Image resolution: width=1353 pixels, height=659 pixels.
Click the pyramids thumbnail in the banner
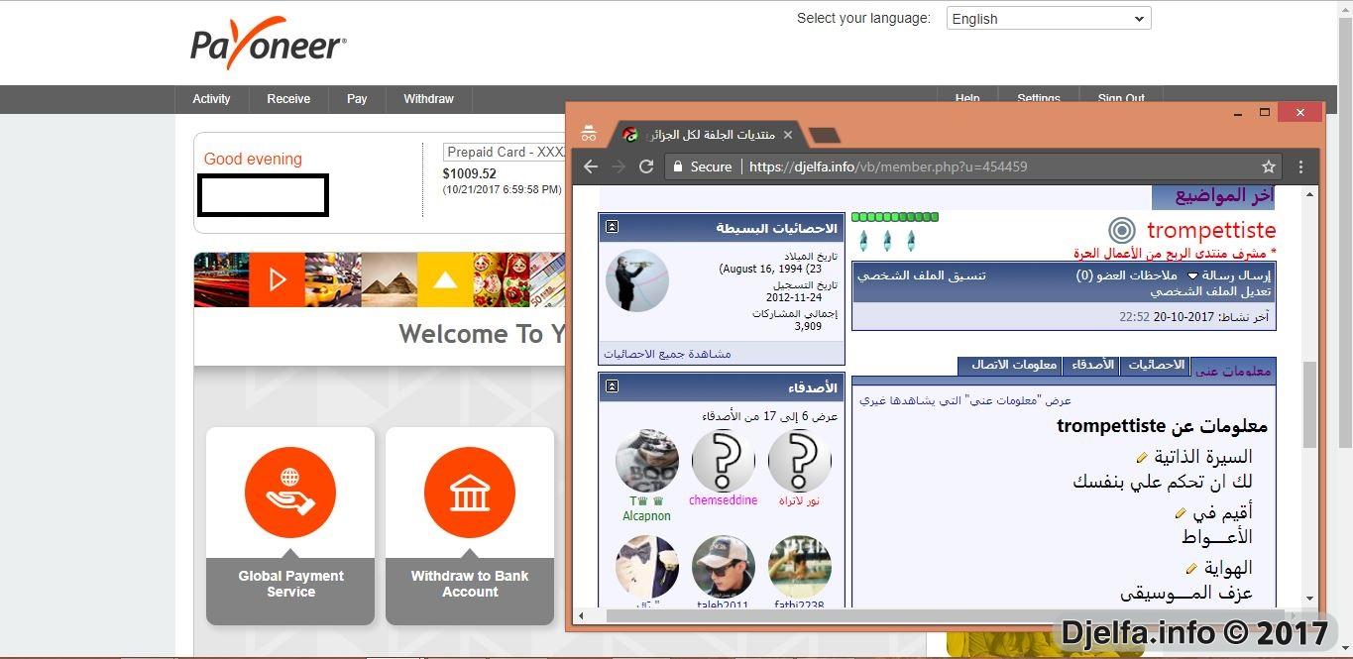pyautogui.click(x=389, y=279)
